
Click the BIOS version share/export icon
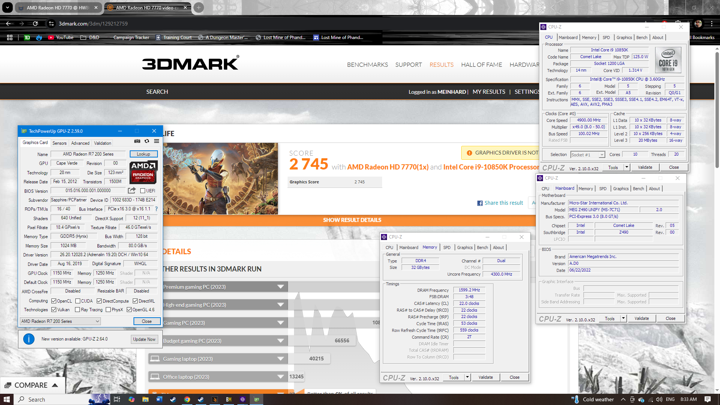pos(132,190)
